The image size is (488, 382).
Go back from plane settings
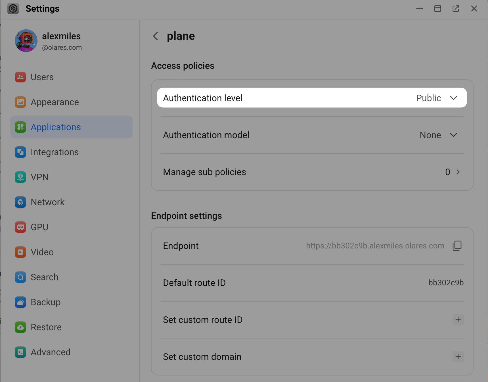155,36
